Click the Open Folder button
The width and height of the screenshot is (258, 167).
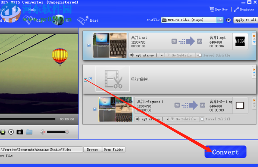(113, 149)
